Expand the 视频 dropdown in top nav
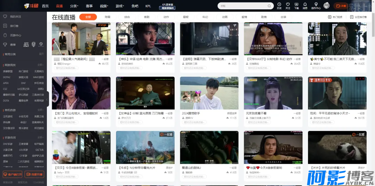 tap(104, 6)
